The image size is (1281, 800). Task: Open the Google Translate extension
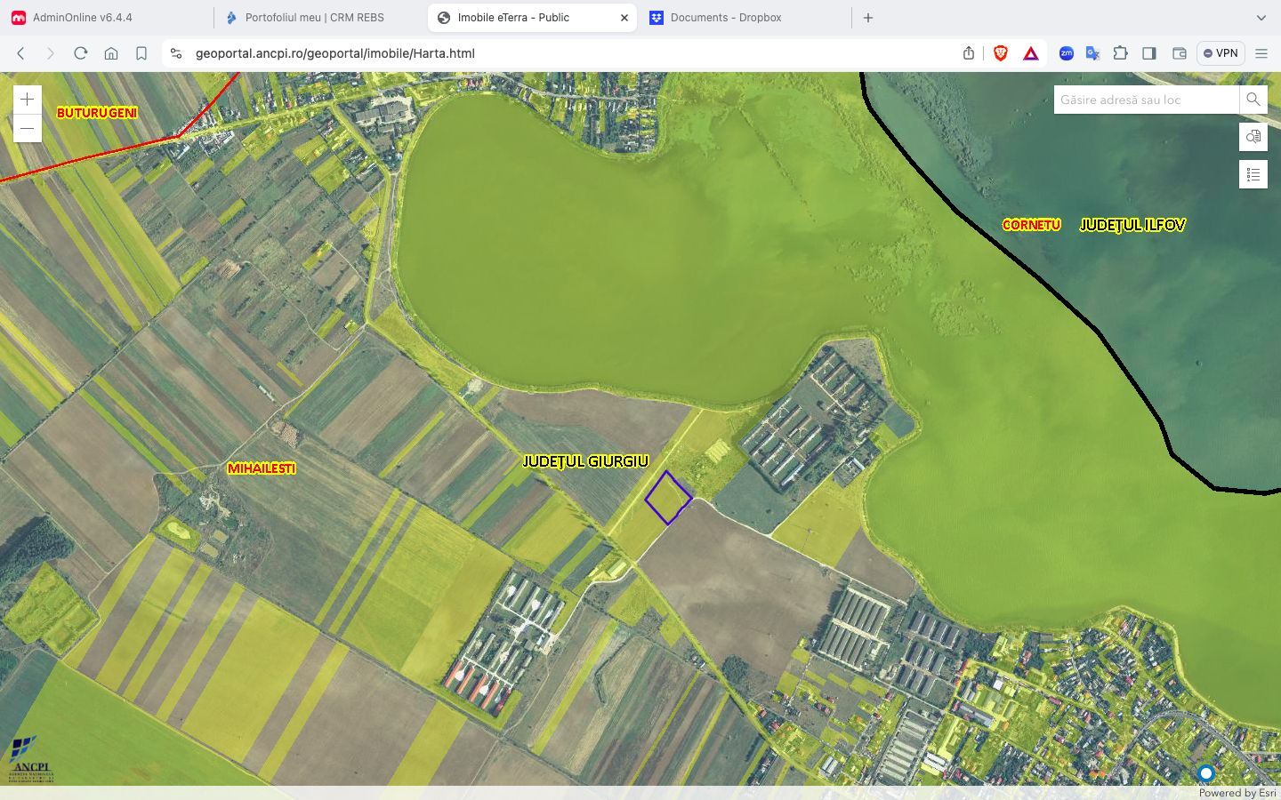point(1092,53)
